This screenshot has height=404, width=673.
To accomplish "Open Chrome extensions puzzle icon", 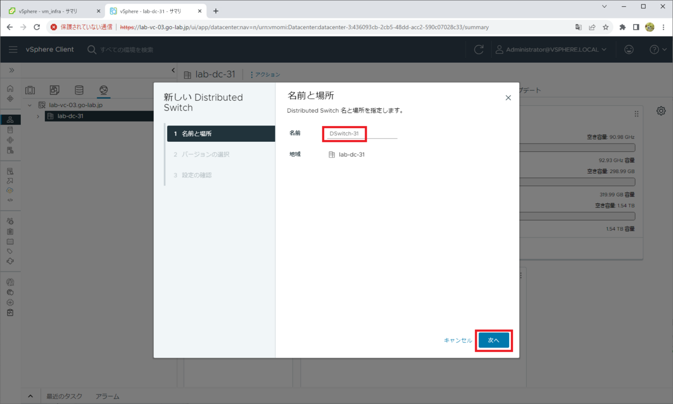I will pyautogui.click(x=623, y=27).
